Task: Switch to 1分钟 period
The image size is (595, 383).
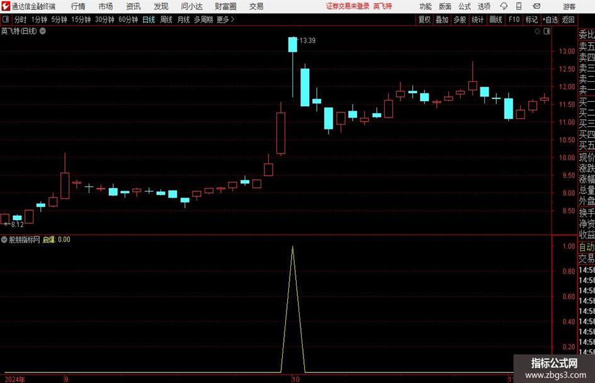Action: (39, 19)
